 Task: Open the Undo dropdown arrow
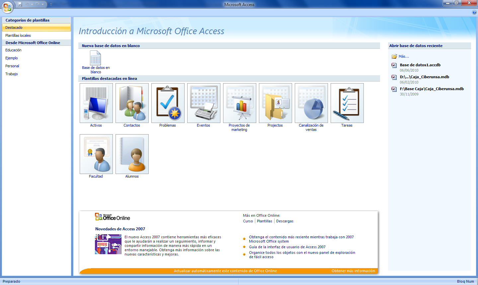point(32,4)
